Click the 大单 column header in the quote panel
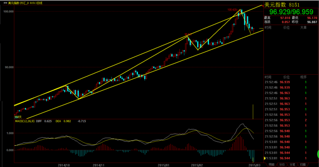Image resolution: width=319 pixels, height=167 pixels. [x=303, y=28]
